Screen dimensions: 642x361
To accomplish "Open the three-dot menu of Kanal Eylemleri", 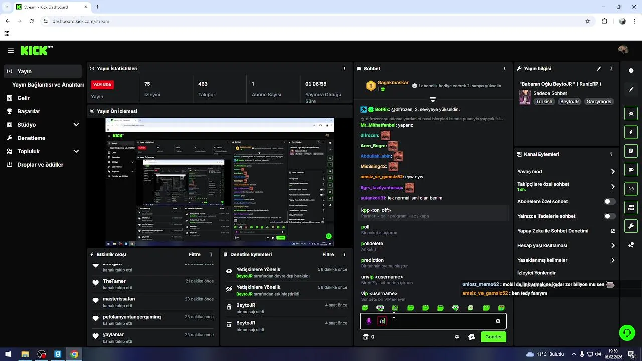I will (x=611, y=154).
